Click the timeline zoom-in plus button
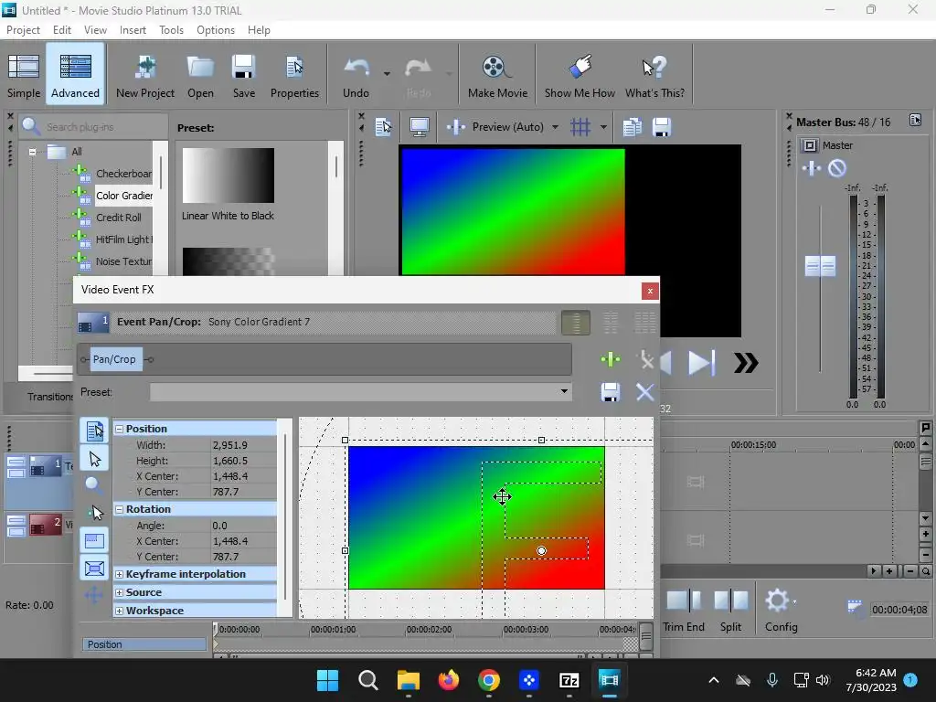Image resolution: width=936 pixels, height=702 pixels. tap(889, 571)
